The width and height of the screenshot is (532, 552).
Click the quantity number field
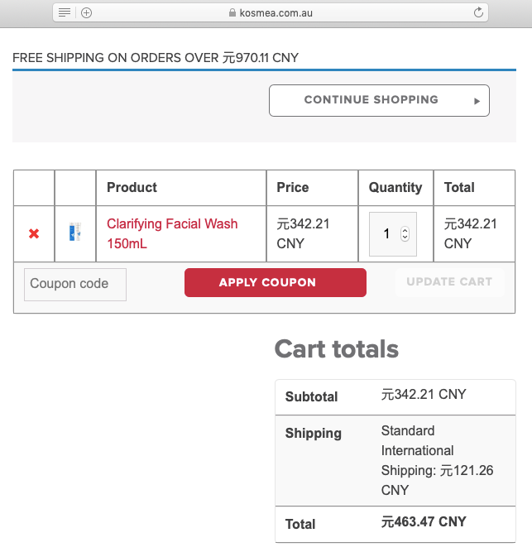pos(393,233)
